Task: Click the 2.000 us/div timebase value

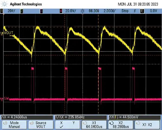Action: click(x=110, y=11)
